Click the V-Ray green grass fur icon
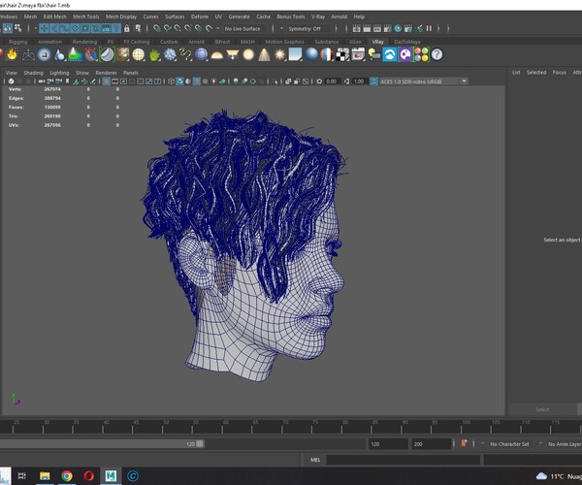582x485 pixels. click(x=154, y=54)
